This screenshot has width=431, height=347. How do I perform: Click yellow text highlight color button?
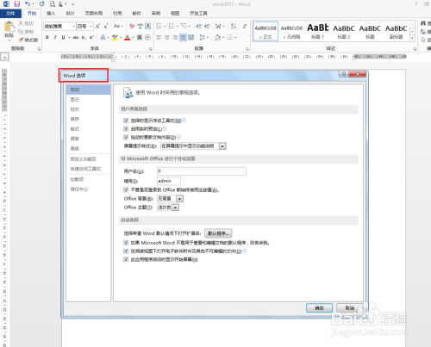115,38
